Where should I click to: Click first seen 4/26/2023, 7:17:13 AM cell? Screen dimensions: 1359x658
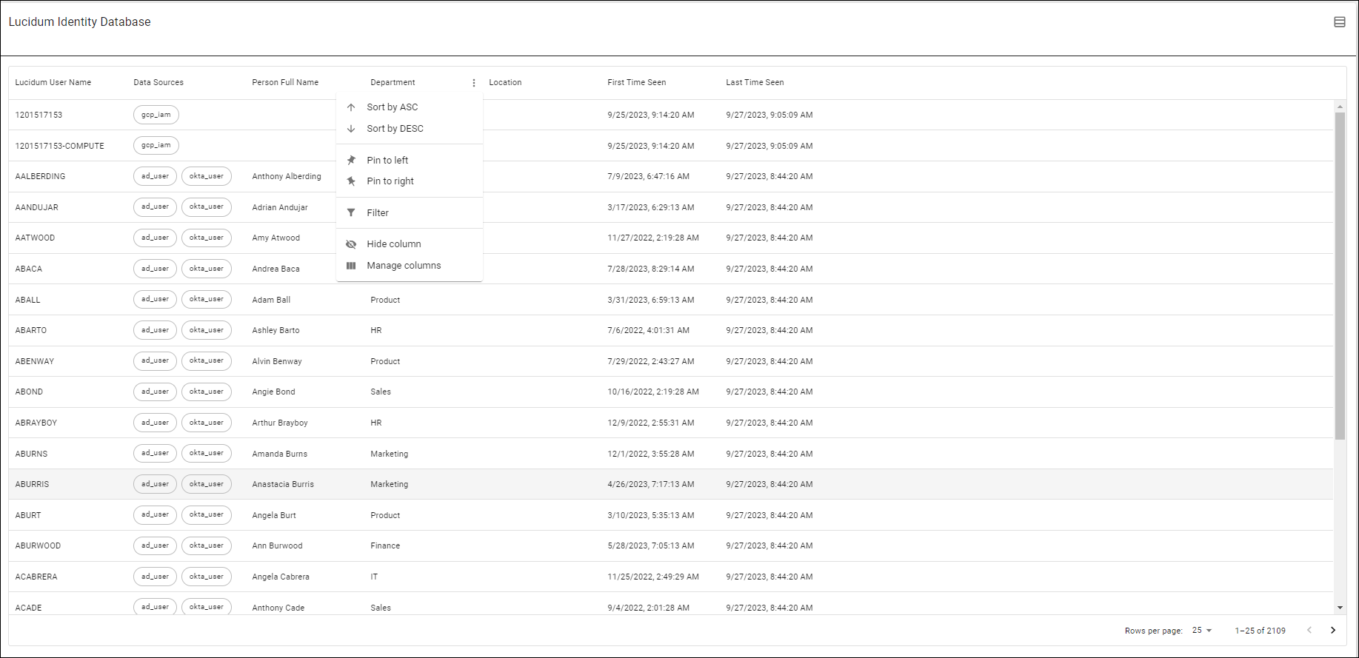(651, 485)
